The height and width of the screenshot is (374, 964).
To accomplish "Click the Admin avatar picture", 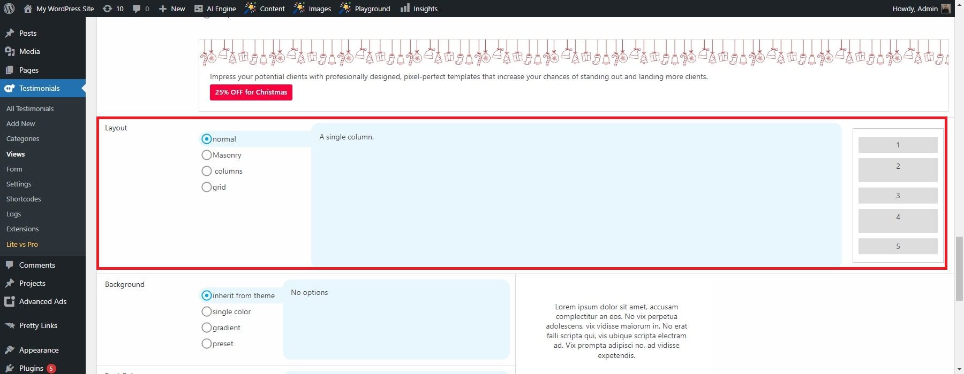I will point(946,9).
